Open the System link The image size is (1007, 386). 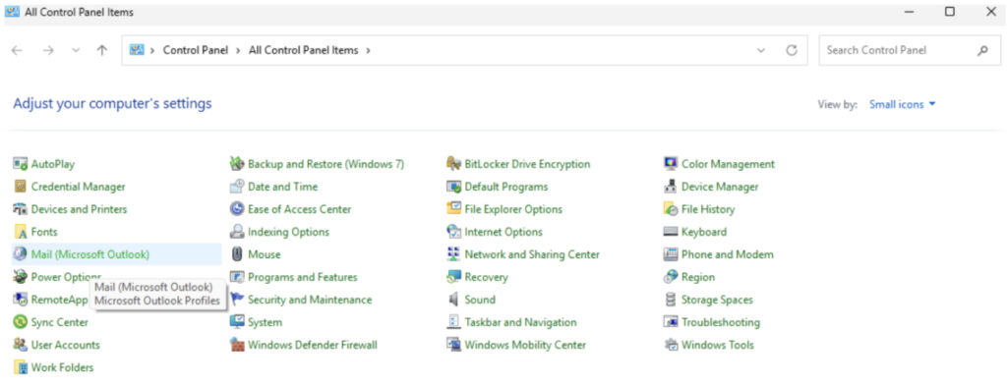click(x=265, y=322)
